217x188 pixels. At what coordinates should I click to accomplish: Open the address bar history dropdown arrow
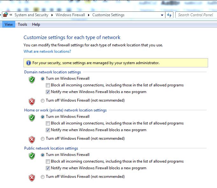click(x=162, y=15)
